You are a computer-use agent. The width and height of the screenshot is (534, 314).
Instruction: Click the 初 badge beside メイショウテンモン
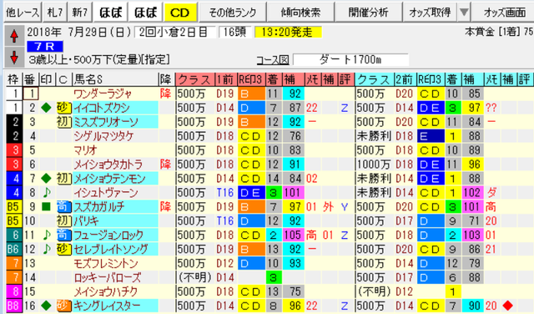tap(63, 179)
